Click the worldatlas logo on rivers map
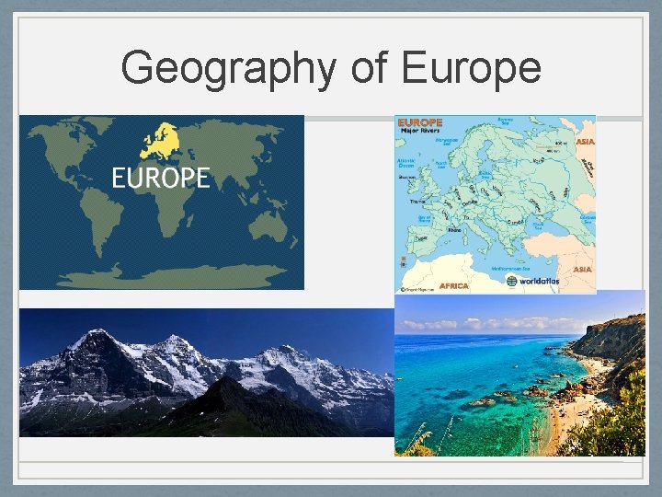Screen dimensions: 662x497 point(532,281)
